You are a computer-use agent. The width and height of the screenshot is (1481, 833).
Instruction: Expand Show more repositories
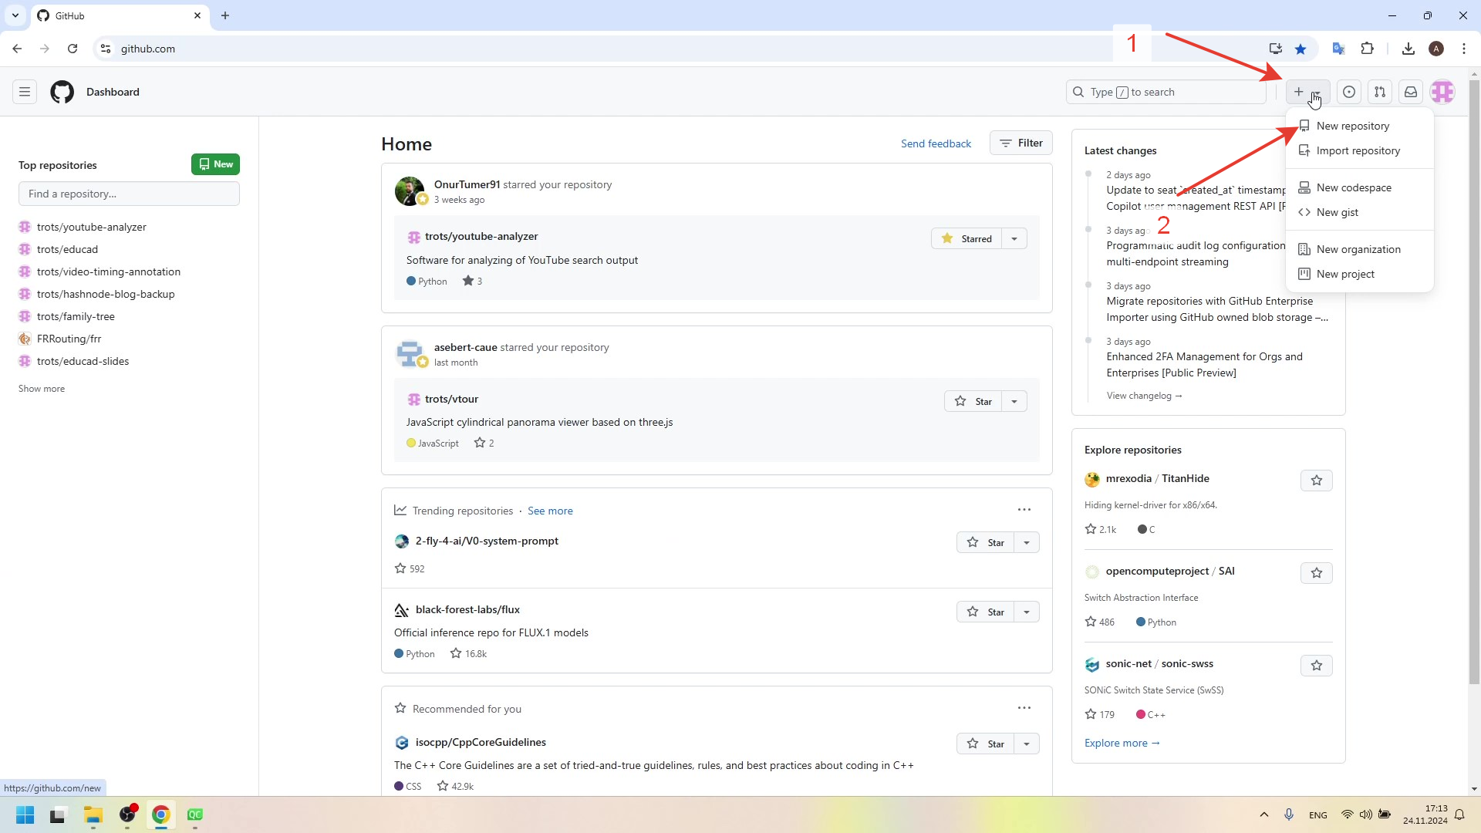pos(42,389)
